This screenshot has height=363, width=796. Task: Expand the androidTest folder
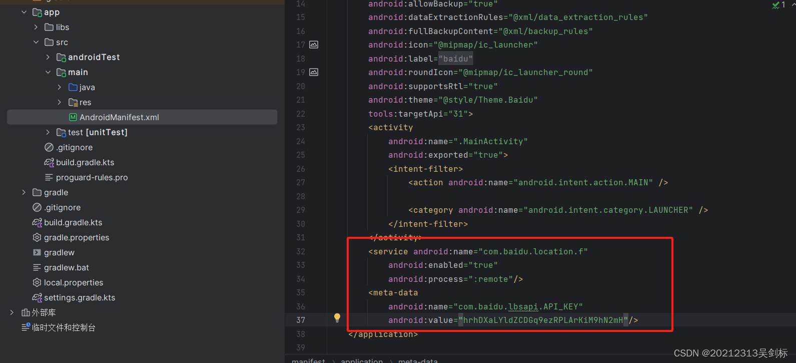pos(48,57)
